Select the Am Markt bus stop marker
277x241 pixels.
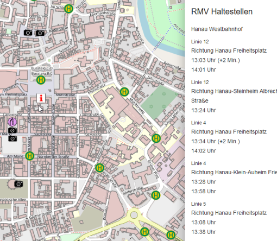[30, 156]
